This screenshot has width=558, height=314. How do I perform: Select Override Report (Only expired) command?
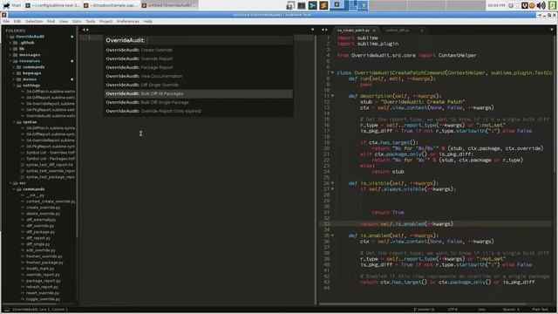(x=199, y=111)
